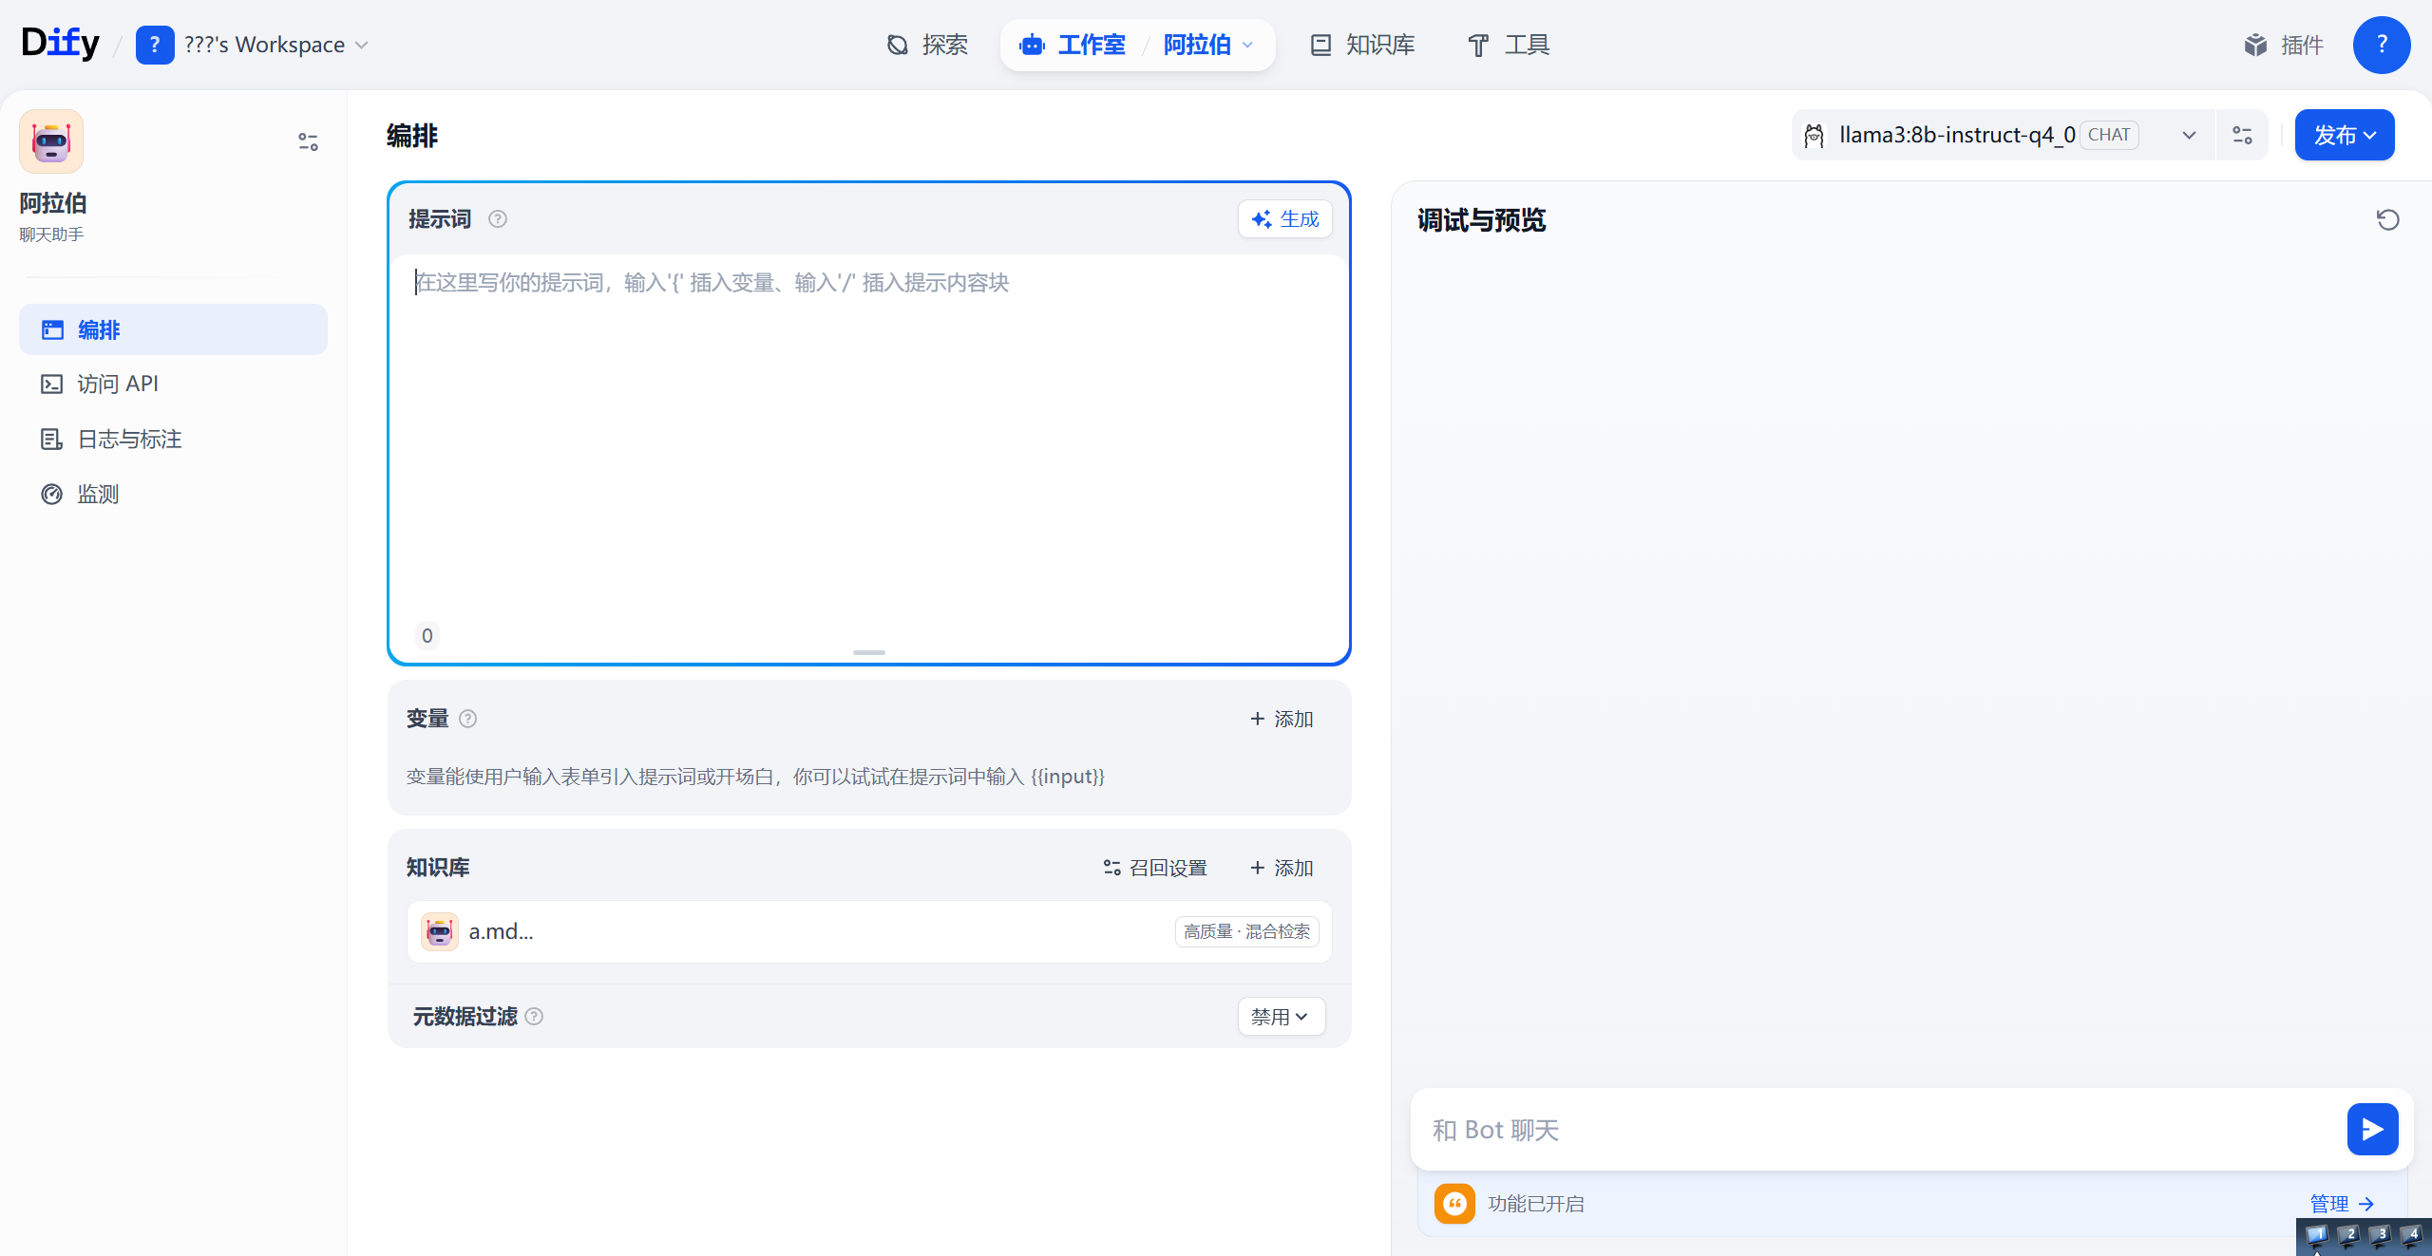
Task: Toggle the sidebar collapse settings icon
Action: pyautogui.click(x=308, y=141)
